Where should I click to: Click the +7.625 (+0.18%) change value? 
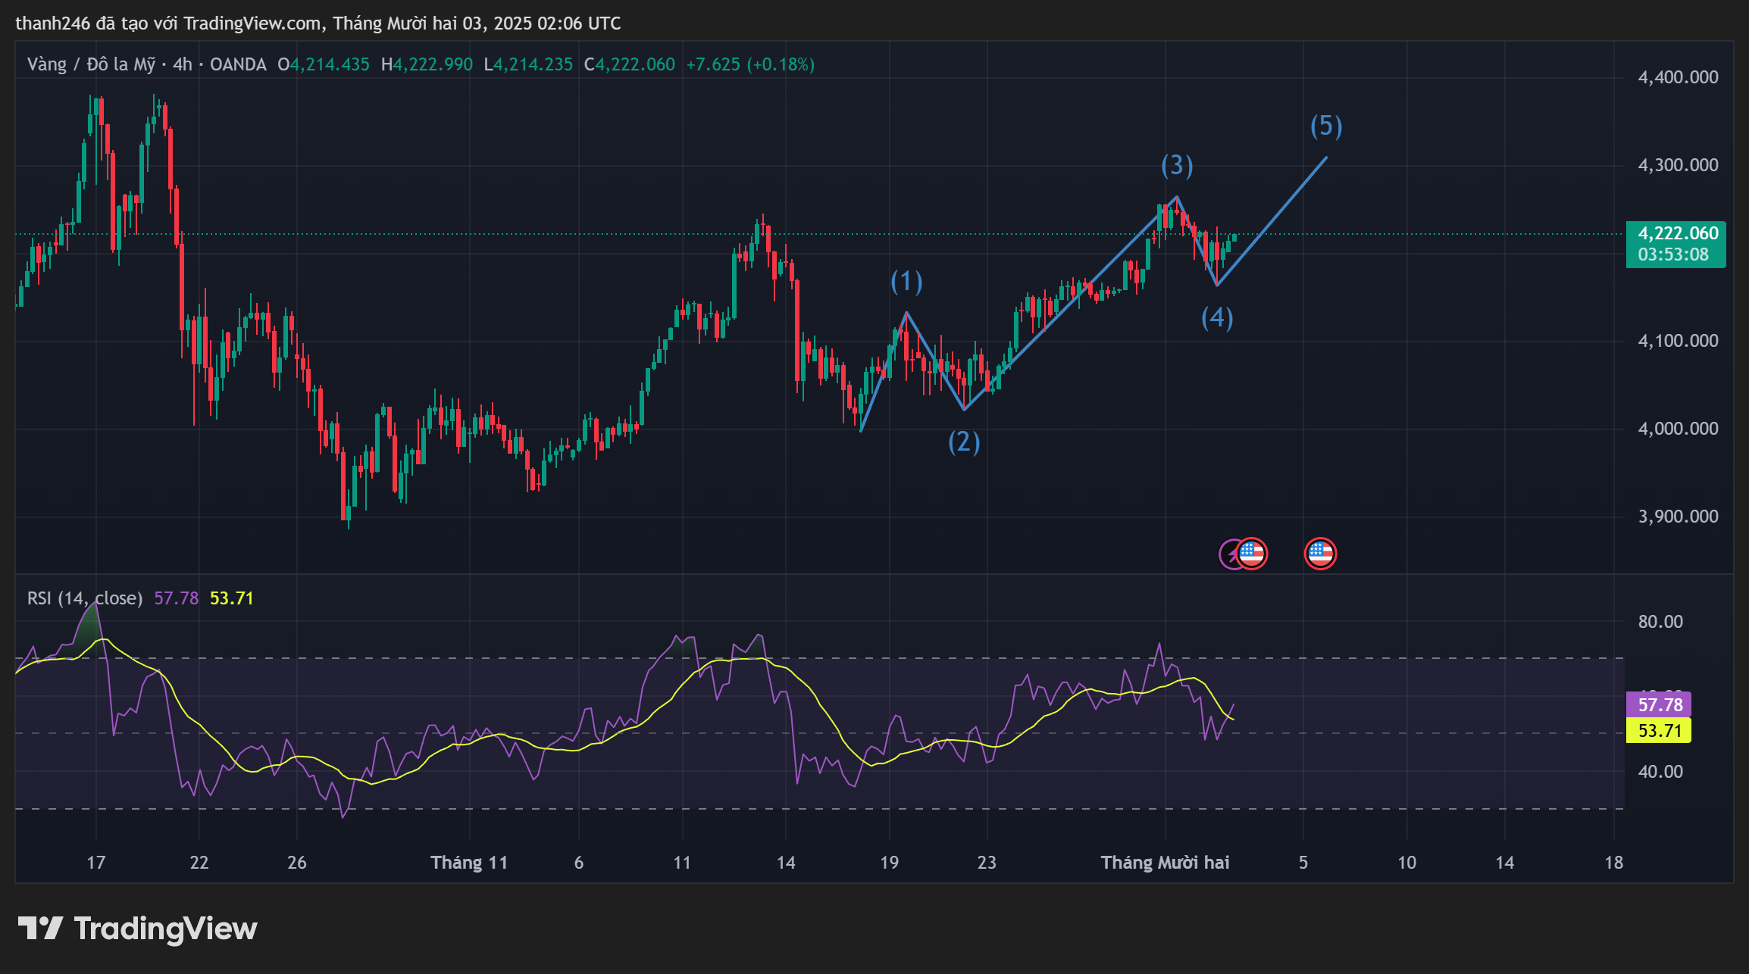[750, 64]
